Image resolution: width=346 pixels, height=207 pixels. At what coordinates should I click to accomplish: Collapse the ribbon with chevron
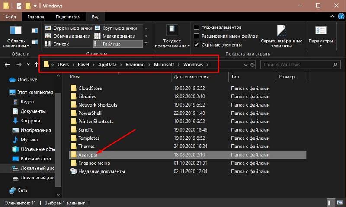(x=332, y=16)
